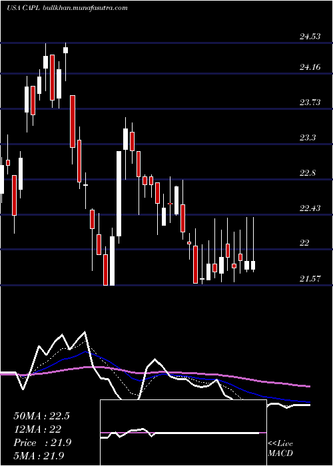Click the 24.16 price level label
Image resolution: width=333 pixels, height=466 pixels.
click(x=310, y=67)
